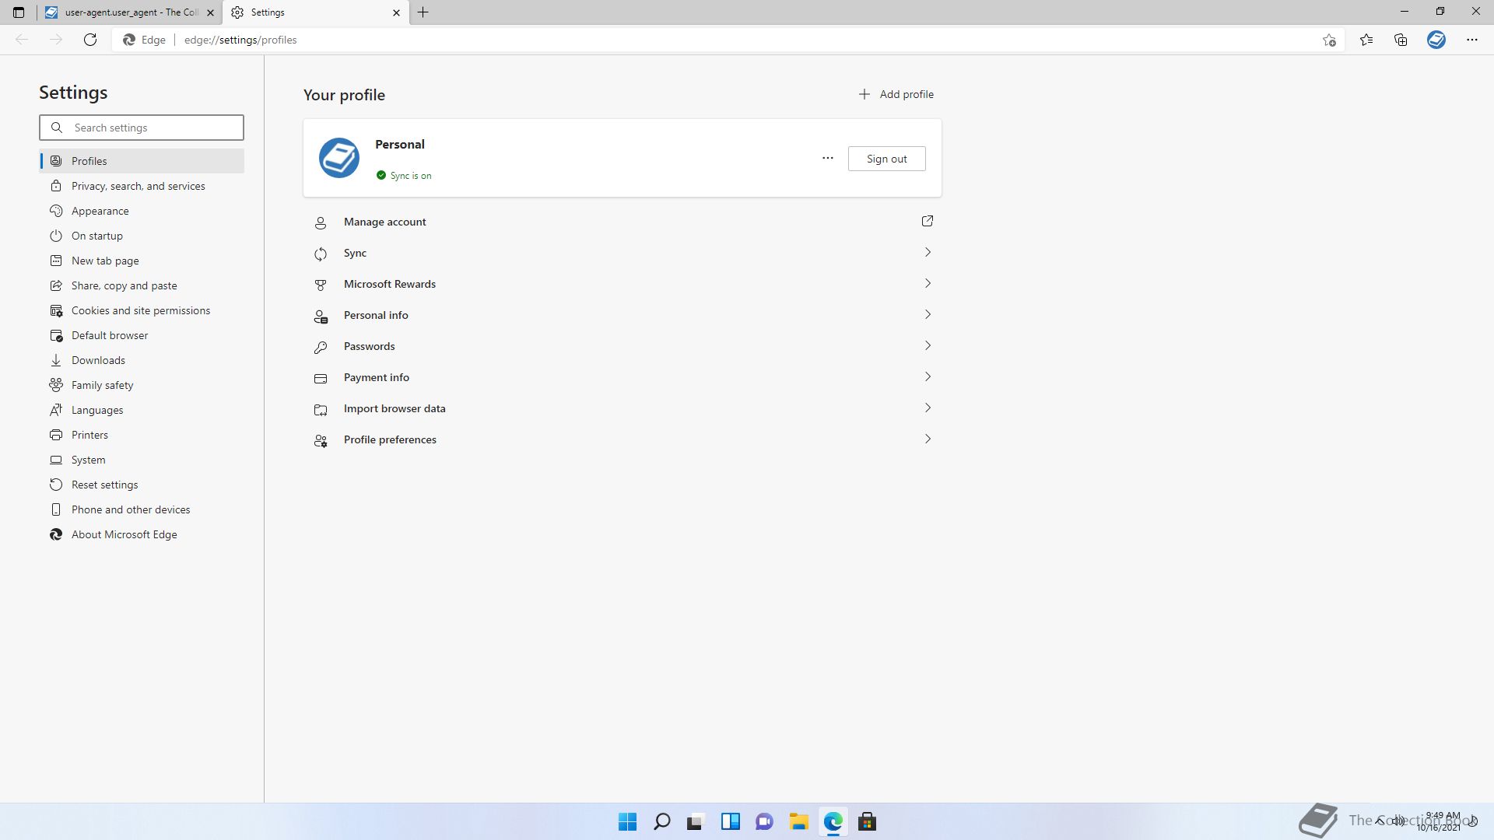Open the tab actions menu icon
The height and width of the screenshot is (840, 1494).
19,12
